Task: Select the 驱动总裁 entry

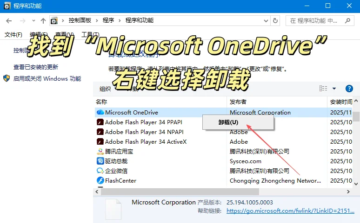Action: coord(116,161)
